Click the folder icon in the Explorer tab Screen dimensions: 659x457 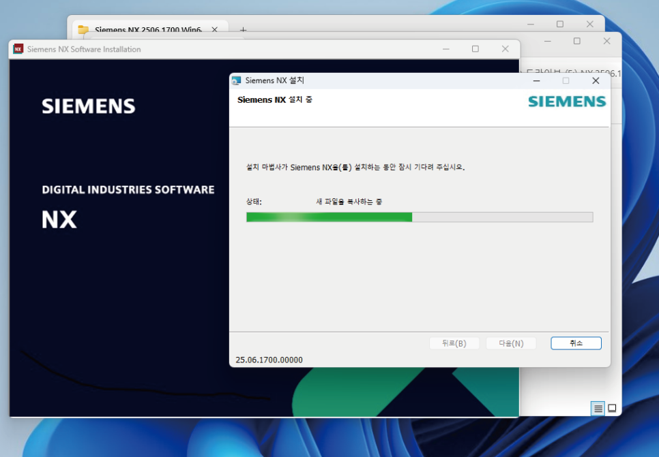pyautogui.click(x=83, y=30)
